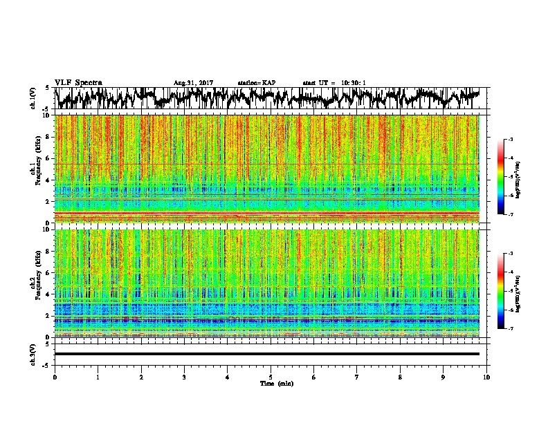Select the "ch.1 Frequency (kHz)" axis label
The width and height of the screenshot is (548, 423).
(x=36, y=160)
